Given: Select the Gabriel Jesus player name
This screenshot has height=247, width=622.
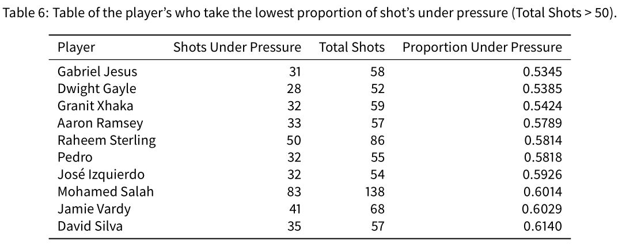Looking at the screenshot, I should pyautogui.click(x=97, y=72).
